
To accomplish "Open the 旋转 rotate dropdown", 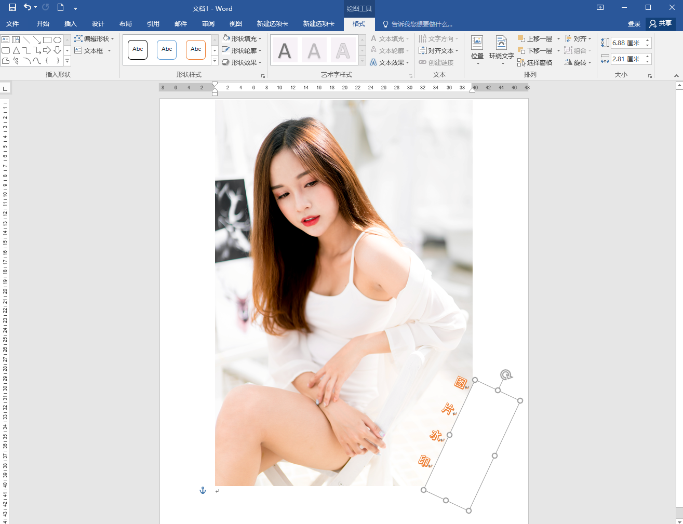I will tap(578, 63).
